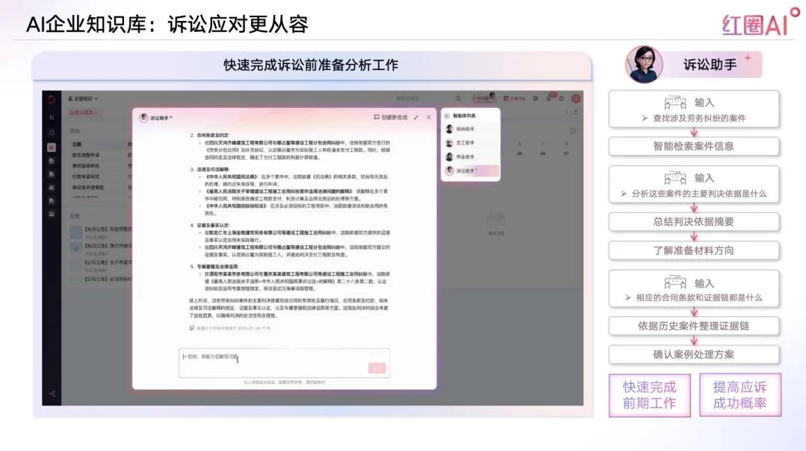Collapse the 智能体列表 panel header icon
806x451 pixels.
pyautogui.click(x=447, y=116)
